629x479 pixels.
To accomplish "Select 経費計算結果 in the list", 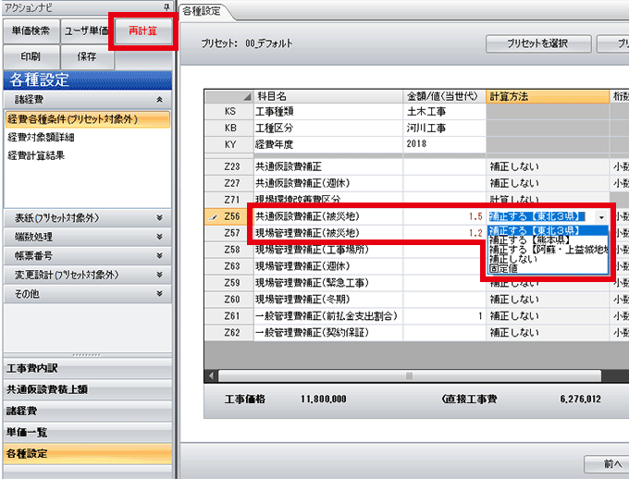I will (36, 155).
